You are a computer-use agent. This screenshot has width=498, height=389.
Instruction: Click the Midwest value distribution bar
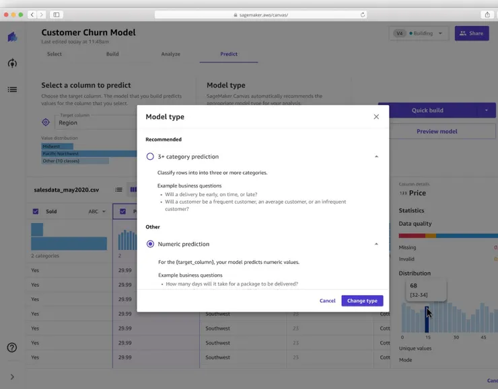point(57,146)
